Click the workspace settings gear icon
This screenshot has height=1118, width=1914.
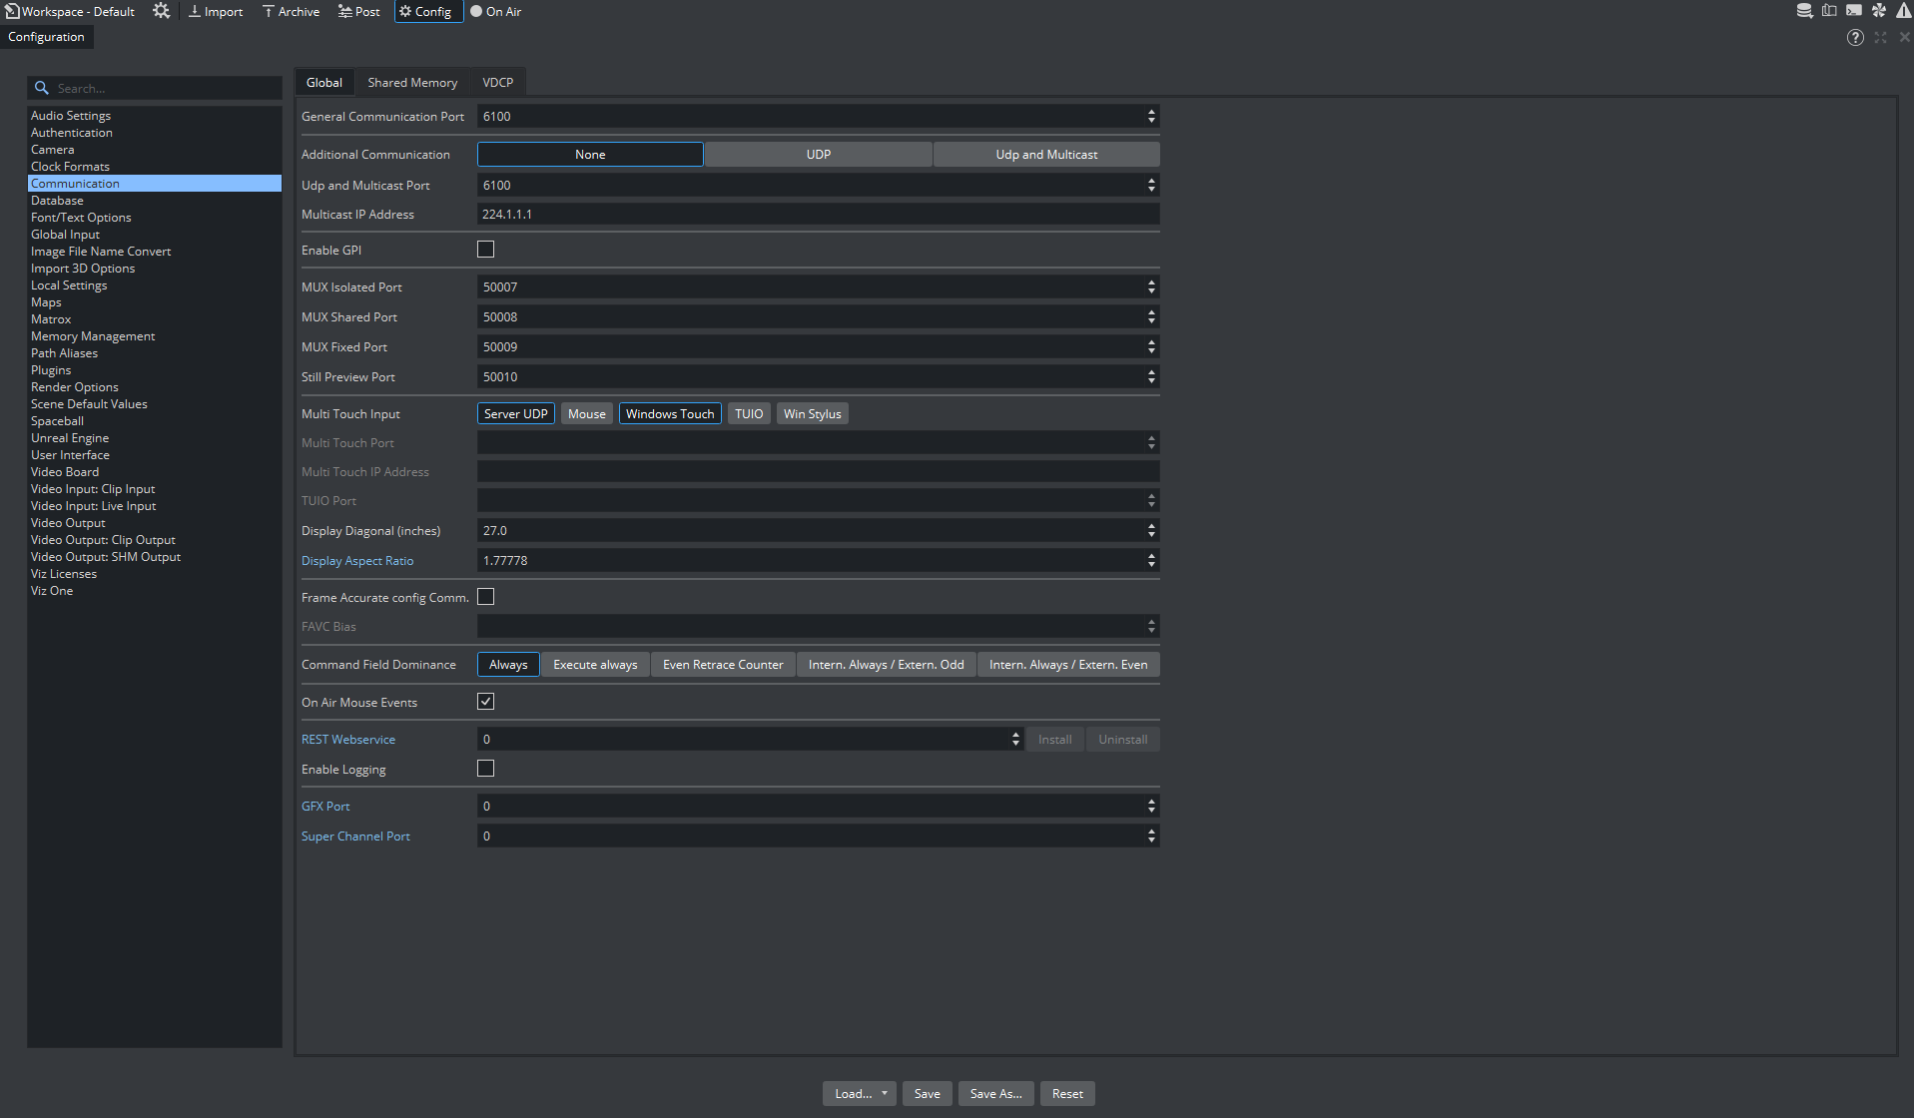[161, 11]
